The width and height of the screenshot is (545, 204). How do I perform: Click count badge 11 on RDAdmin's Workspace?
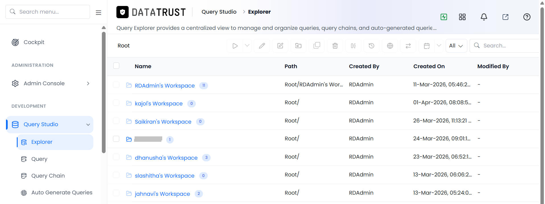pos(203,86)
